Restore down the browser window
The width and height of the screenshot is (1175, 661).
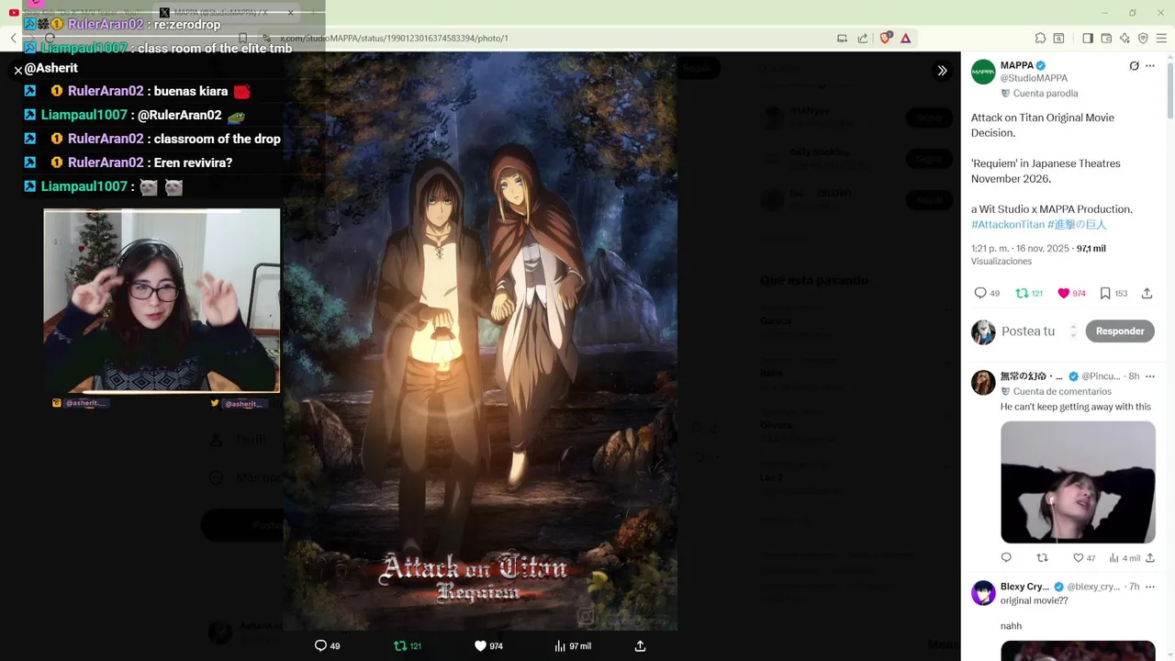[1132, 13]
